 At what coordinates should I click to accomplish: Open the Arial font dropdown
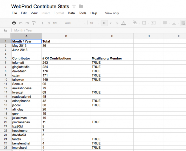click(x=75, y=23)
